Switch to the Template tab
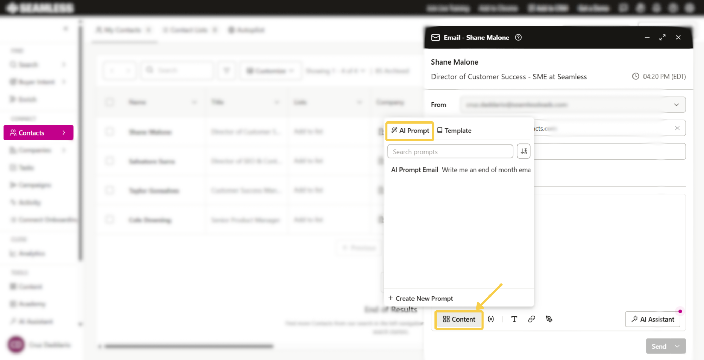Screen dimensions: 704x360 pyautogui.click(x=454, y=131)
